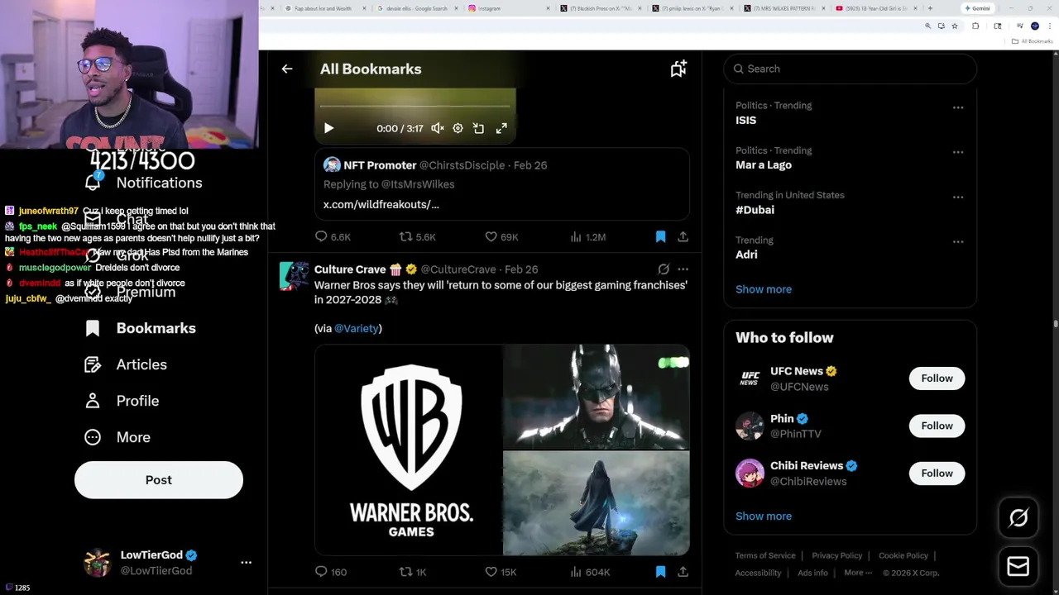Like the Culture Crave post with 15K likes

click(501, 572)
